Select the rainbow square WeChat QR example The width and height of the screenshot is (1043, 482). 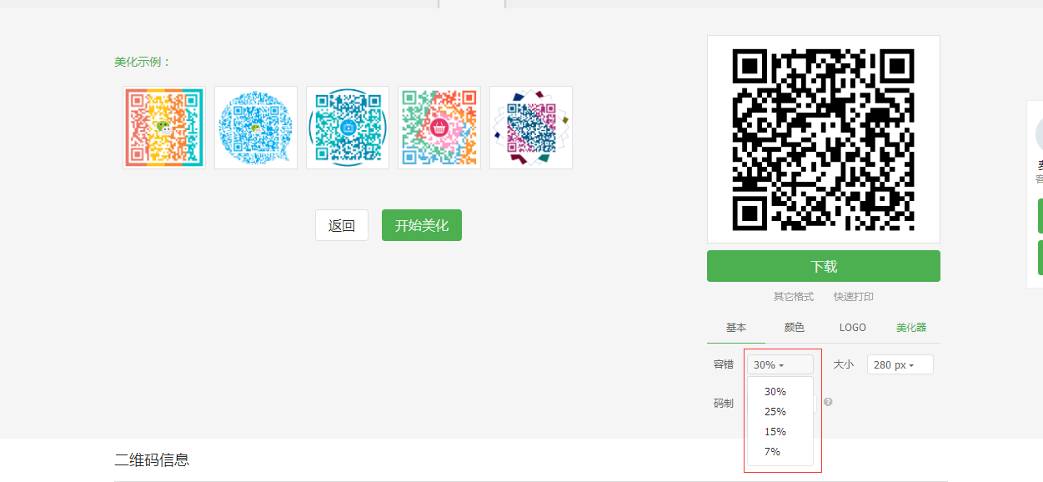pos(164,128)
